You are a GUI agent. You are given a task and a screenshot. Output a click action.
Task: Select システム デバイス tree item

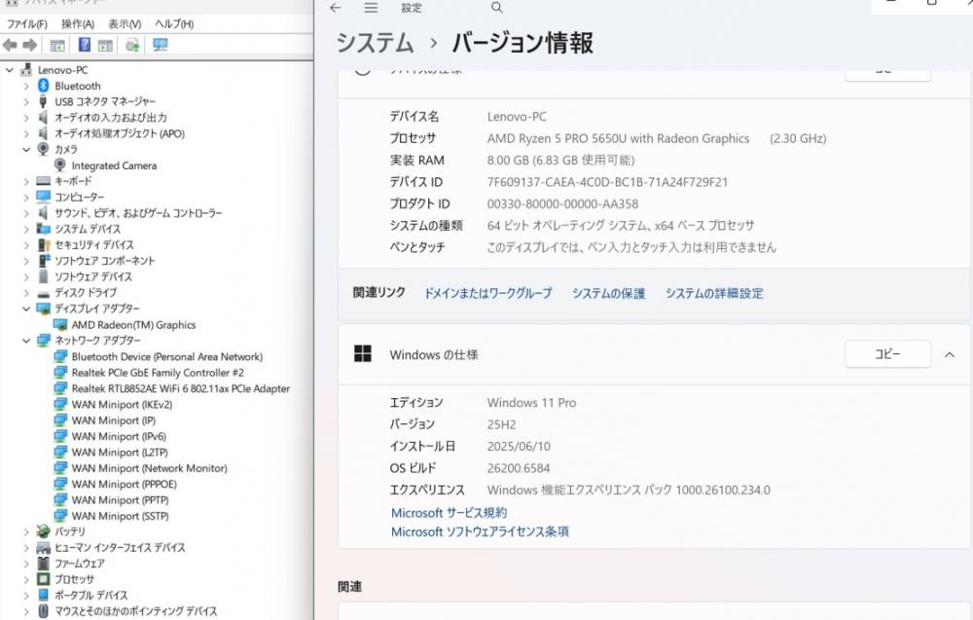(x=88, y=229)
